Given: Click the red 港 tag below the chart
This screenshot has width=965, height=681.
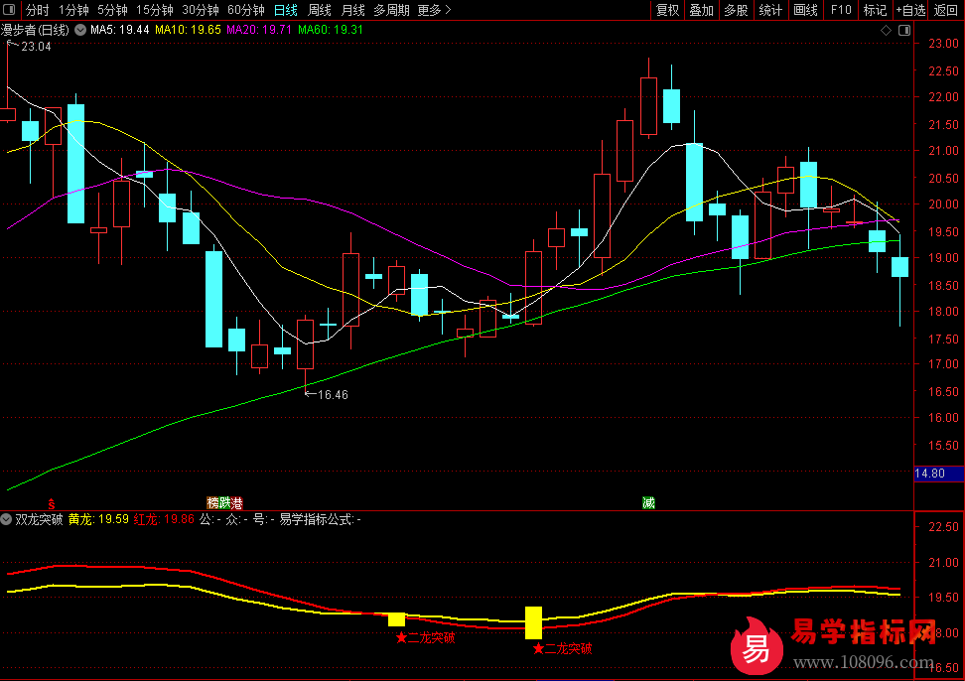Looking at the screenshot, I should (236, 503).
